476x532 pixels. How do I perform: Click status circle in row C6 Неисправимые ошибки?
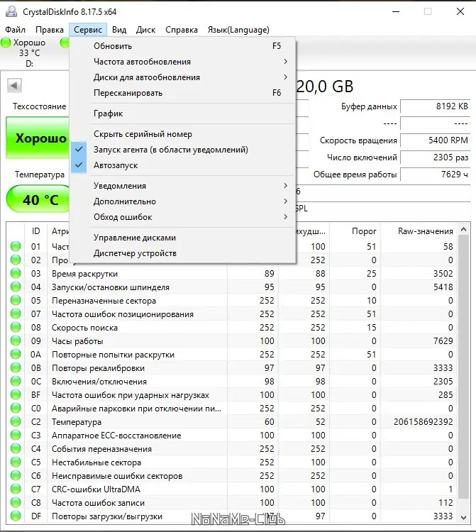click(x=16, y=476)
